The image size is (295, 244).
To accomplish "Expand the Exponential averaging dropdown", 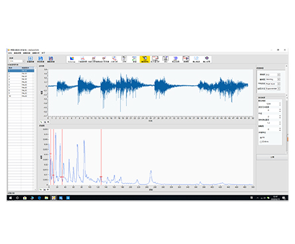I will coord(273,89).
